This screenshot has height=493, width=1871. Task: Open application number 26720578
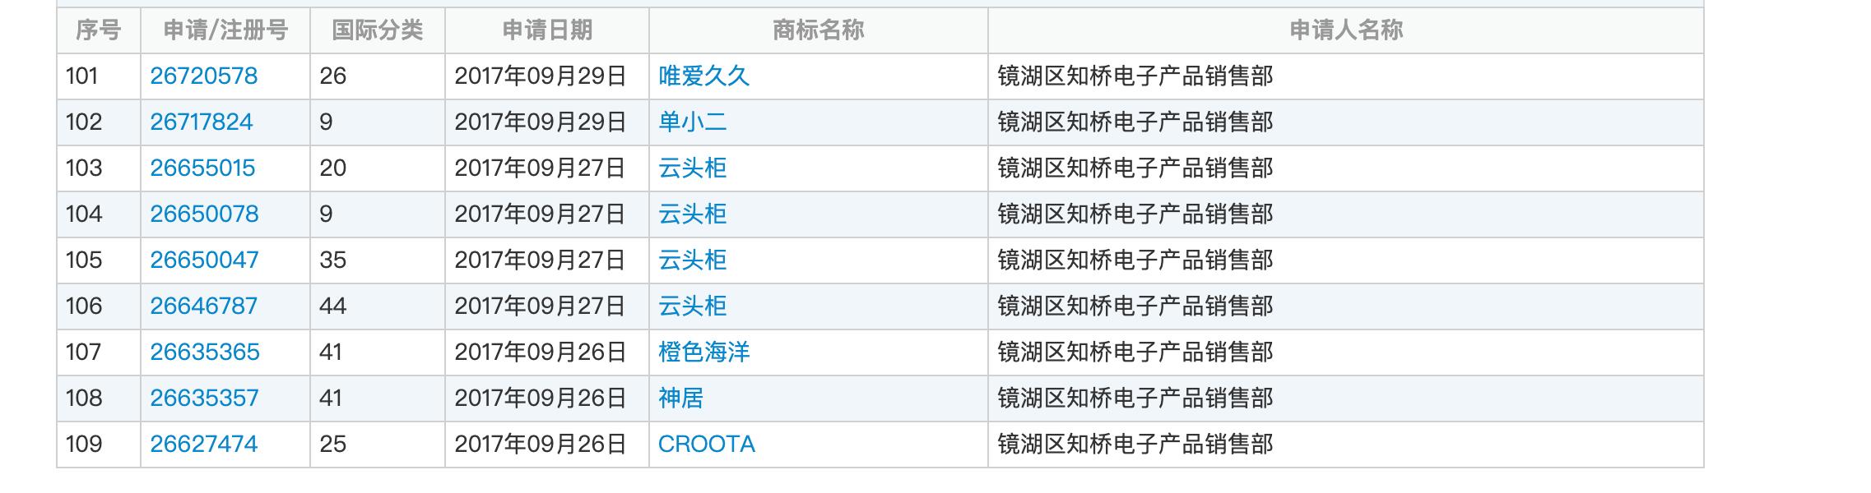tap(203, 76)
